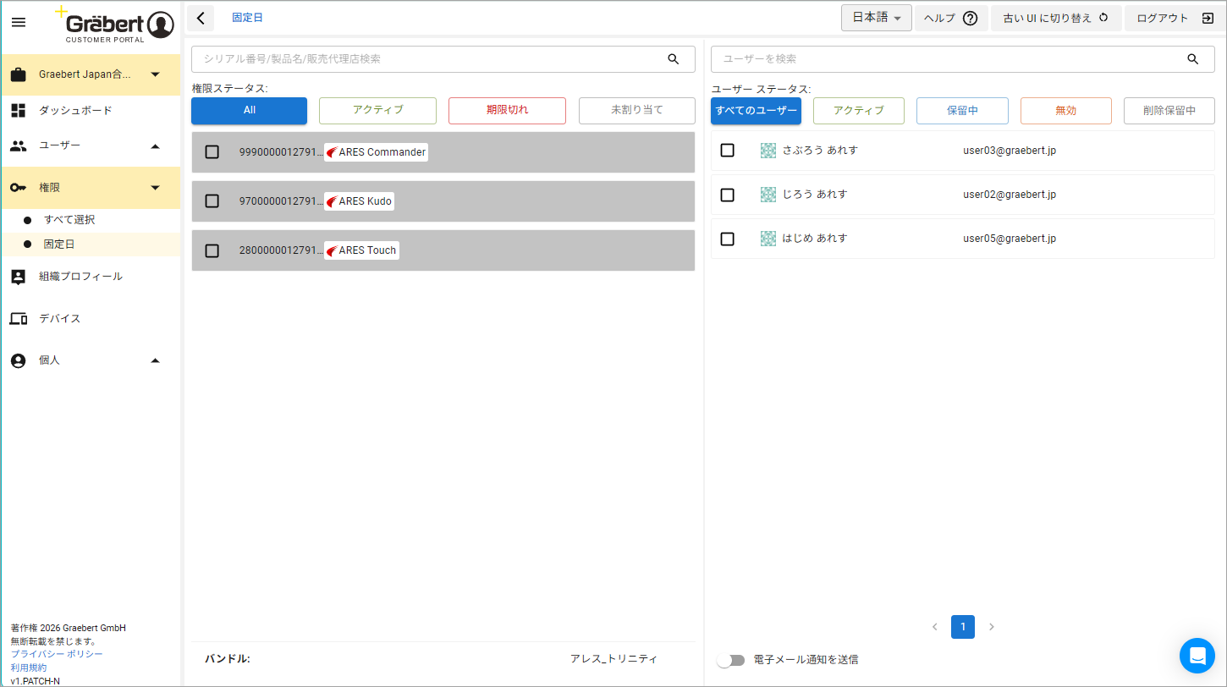Show すべてのユーザー filter
Viewport: 1227px width, 687px height.
pos(756,111)
